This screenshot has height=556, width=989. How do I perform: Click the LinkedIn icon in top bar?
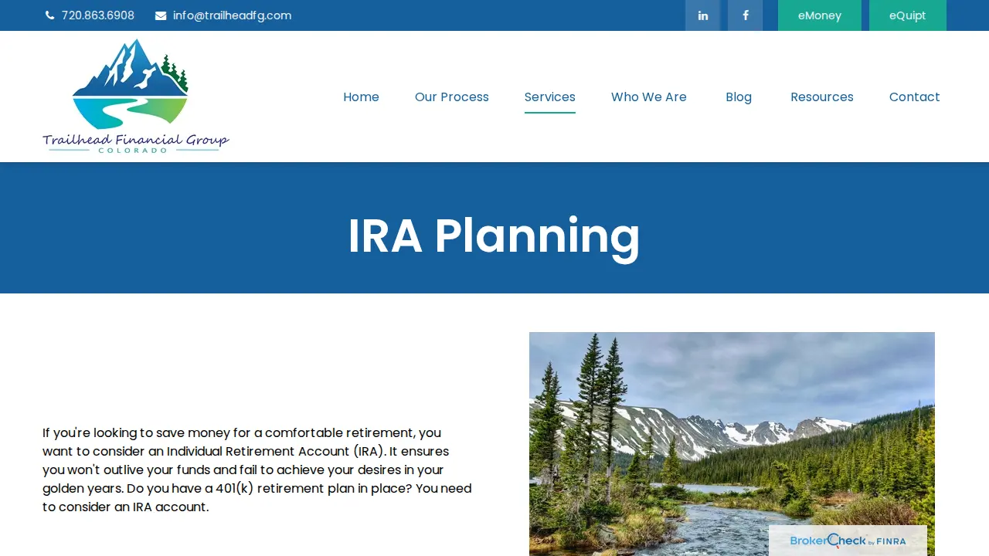click(702, 15)
